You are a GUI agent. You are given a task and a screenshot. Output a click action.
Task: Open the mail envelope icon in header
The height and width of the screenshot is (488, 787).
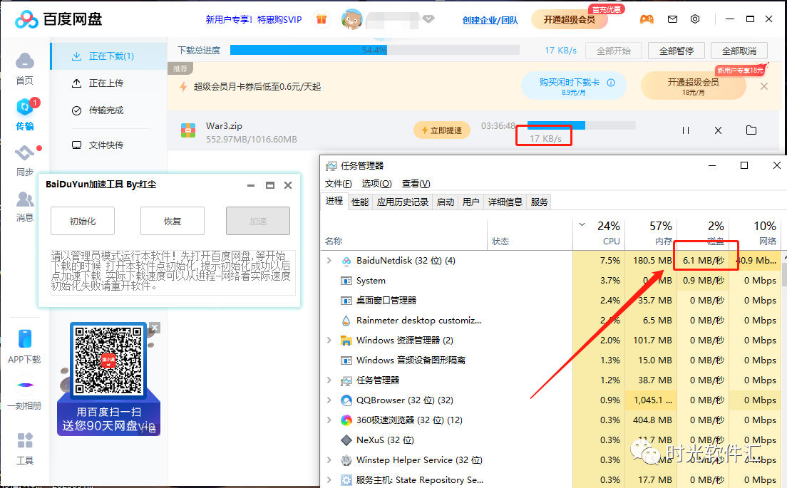coord(672,19)
